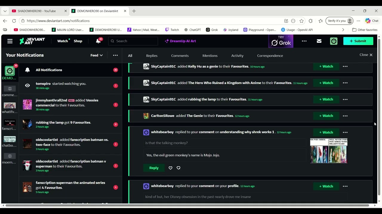The height and width of the screenshot is (214, 382).
Task: Open a new browser tab
Action: (134, 11)
